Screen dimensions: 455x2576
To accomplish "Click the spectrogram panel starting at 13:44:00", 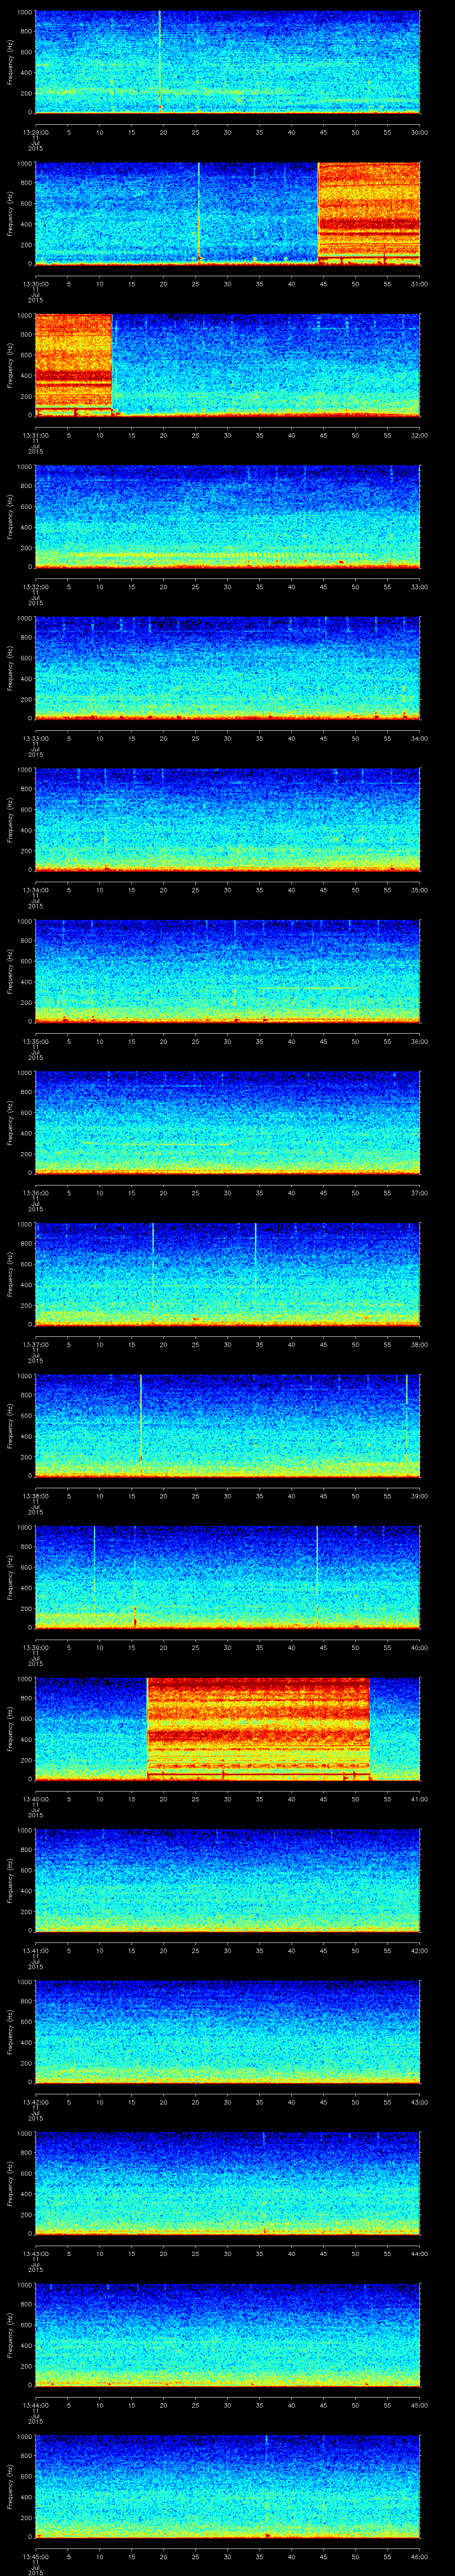I will point(227,2336).
